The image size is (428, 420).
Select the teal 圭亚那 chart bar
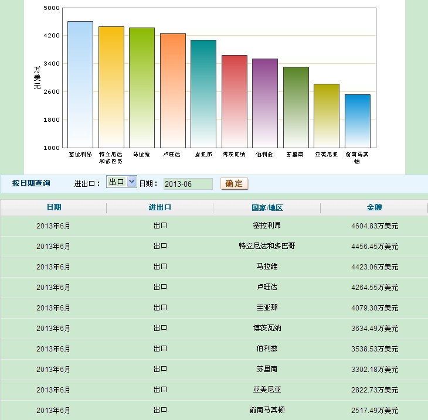203,94
